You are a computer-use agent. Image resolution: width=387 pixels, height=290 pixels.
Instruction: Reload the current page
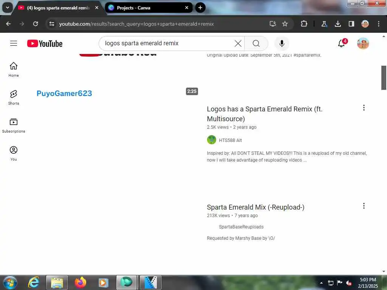(36, 24)
